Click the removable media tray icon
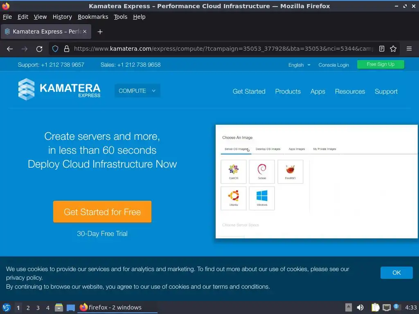 (348, 307)
